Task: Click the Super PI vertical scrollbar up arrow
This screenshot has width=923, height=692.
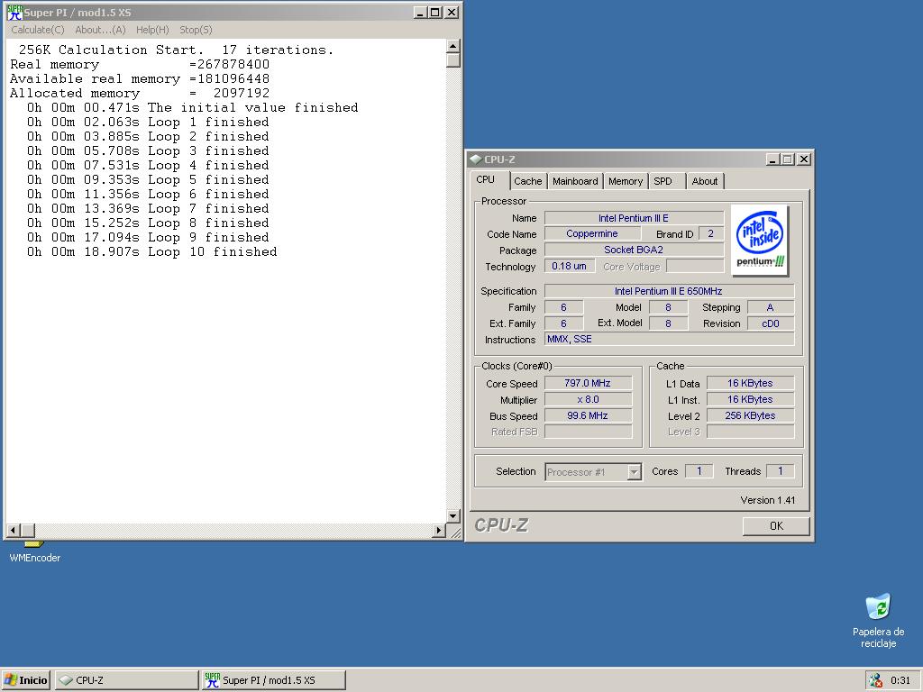Action: (x=452, y=46)
